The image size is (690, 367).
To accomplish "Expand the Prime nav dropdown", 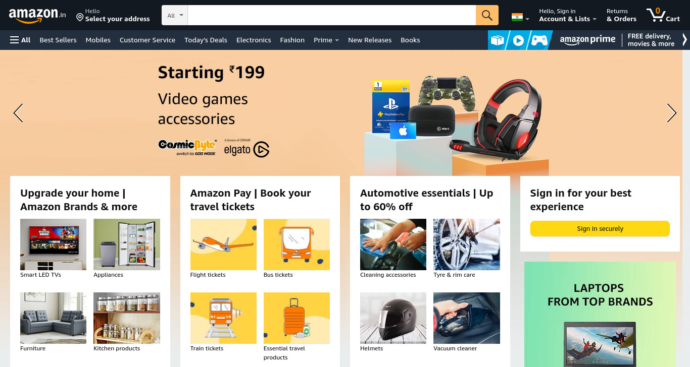I will point(326,40).
